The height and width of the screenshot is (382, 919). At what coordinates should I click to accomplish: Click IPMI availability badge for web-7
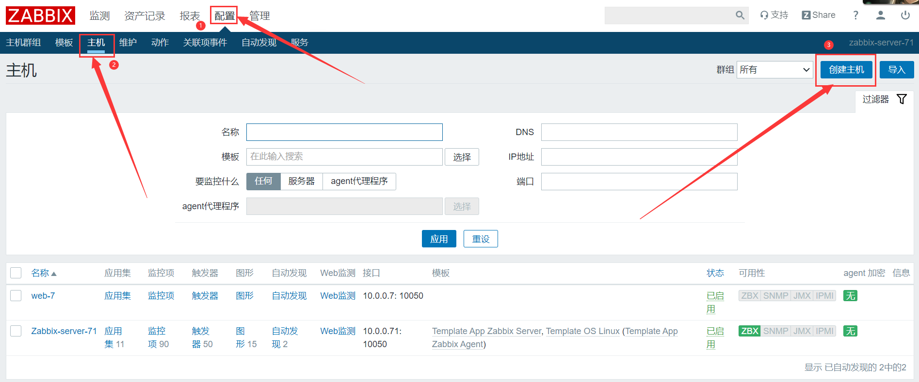pyautogui.click(x=824, y=296)
